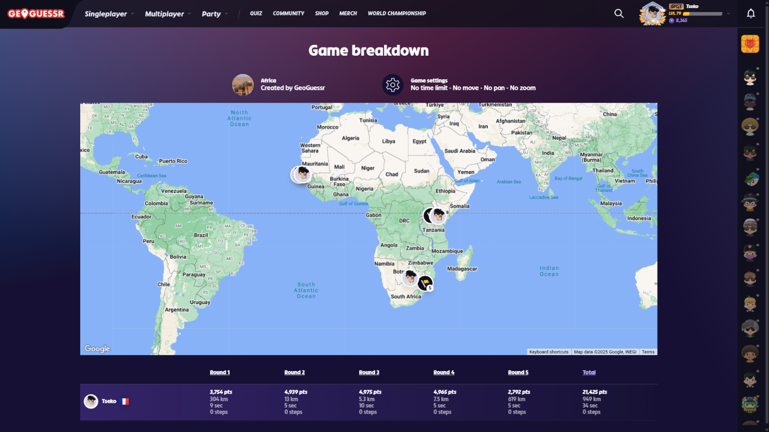Open the orange badge icon in sidebar

point(750,44)
